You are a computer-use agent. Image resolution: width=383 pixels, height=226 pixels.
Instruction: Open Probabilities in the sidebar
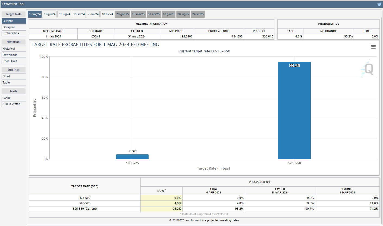coord(14,33)
